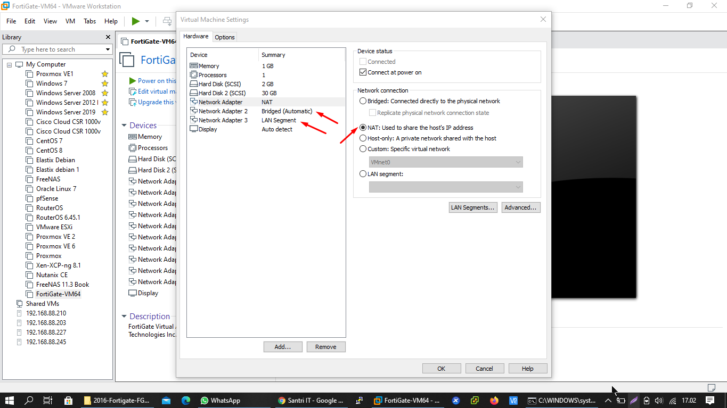Switch to Santri IT Google Chrome window
Screen dimensions: 727x408
(312, 401)
